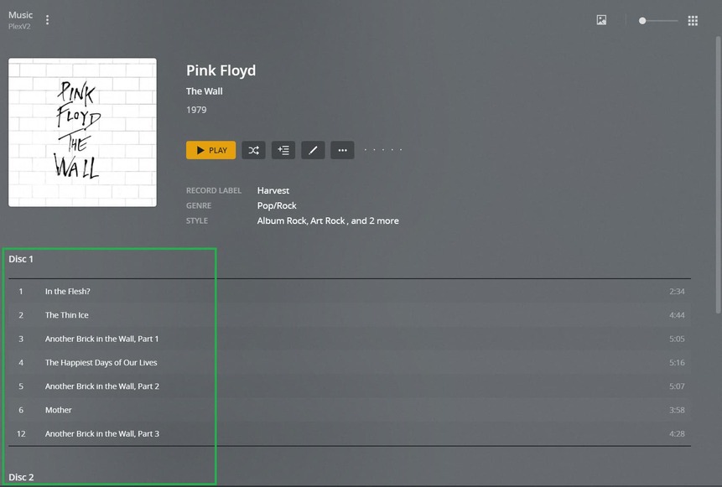Edit album metadata with pencil icon
The height and width of the screenshot is (487, 722).
point(313,150)
